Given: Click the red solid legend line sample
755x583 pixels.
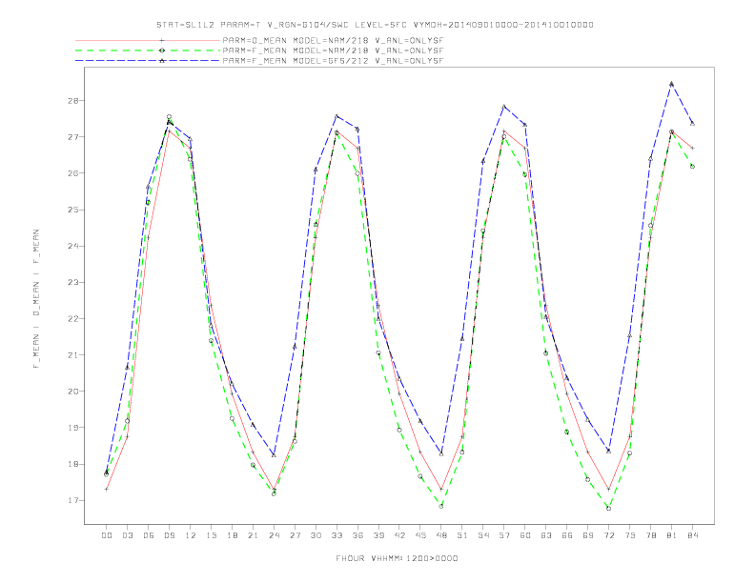Looking at the screenshot, I should tap(148, 40).
